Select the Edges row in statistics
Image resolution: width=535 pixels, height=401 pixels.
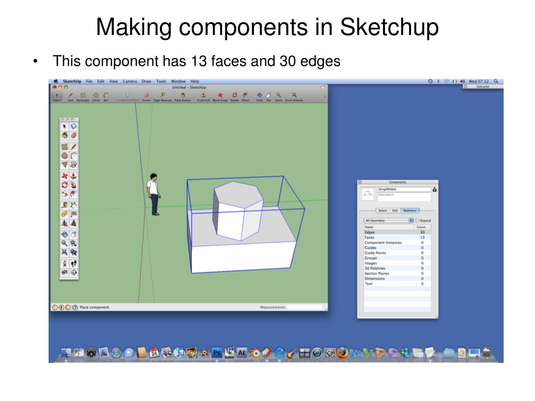(x=397, y=232)
